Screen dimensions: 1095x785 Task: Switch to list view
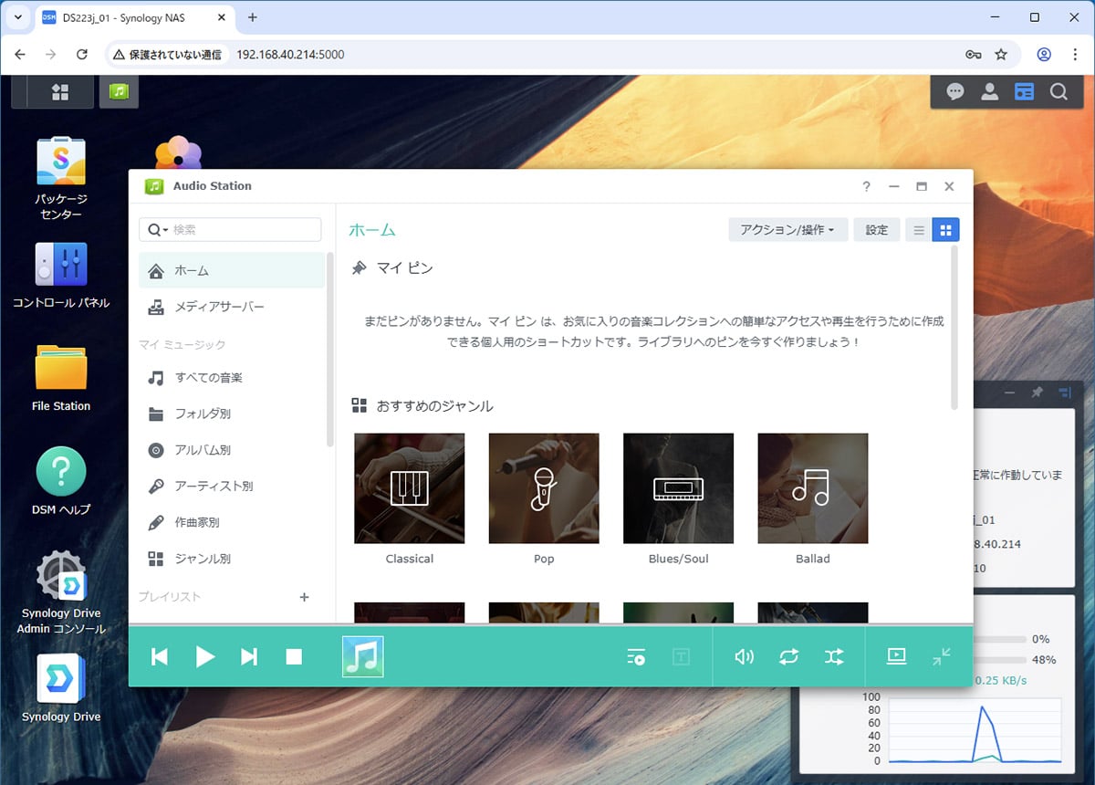pyautogui.click(x=919, y=230)
